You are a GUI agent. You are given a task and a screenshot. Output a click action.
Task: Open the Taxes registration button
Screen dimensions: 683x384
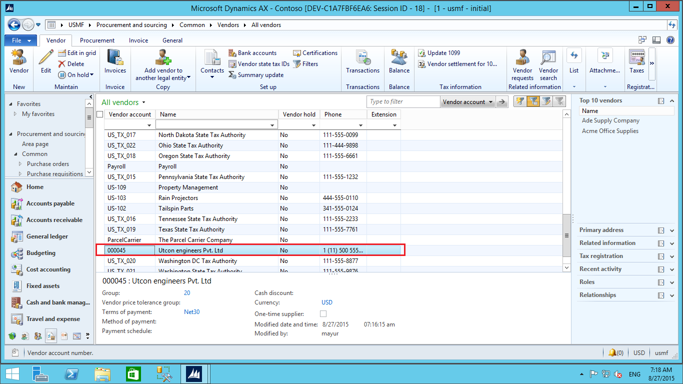click(636, 61)
